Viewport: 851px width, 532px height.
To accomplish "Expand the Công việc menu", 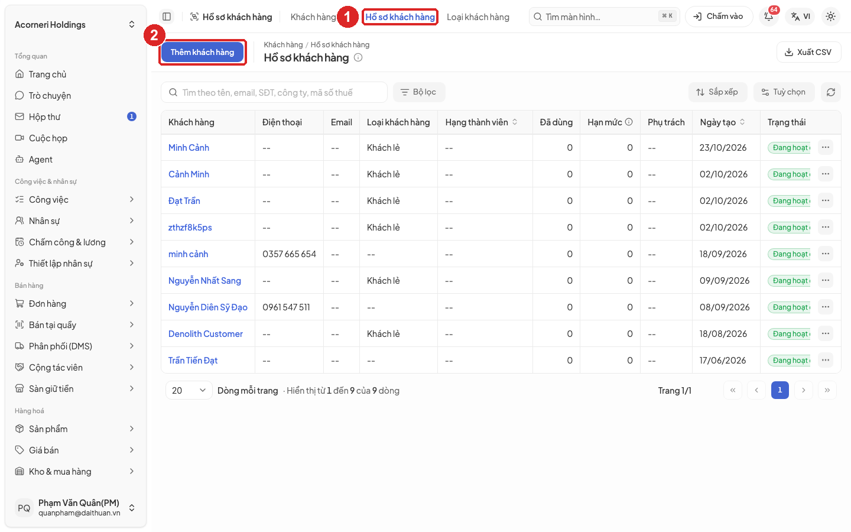I will coord(76,200).
